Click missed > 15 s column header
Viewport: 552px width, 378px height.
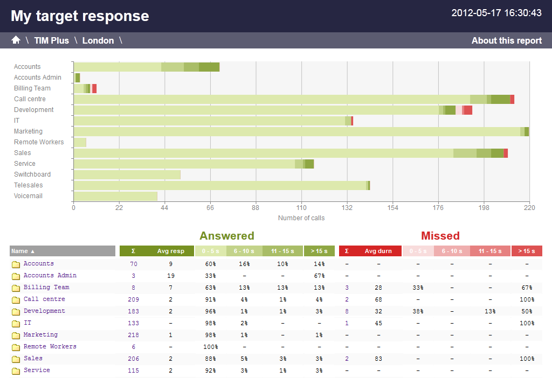click(526, 251)
